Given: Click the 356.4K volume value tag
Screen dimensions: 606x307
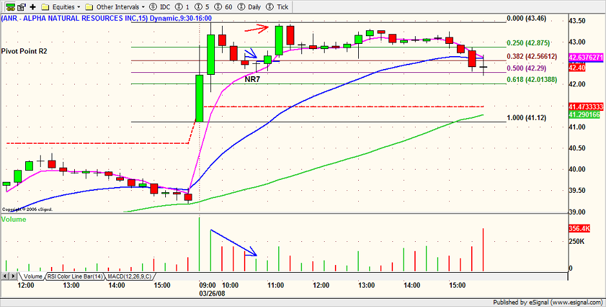Looking at the screenshot, I should click(580, 228).
